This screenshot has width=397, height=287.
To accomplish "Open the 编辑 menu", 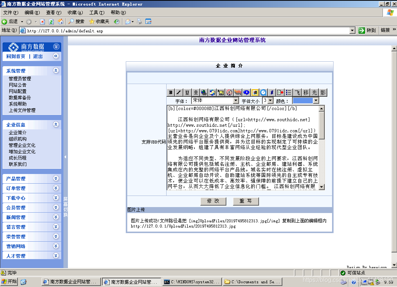I will pyautogui.click(x=32, y=12).
